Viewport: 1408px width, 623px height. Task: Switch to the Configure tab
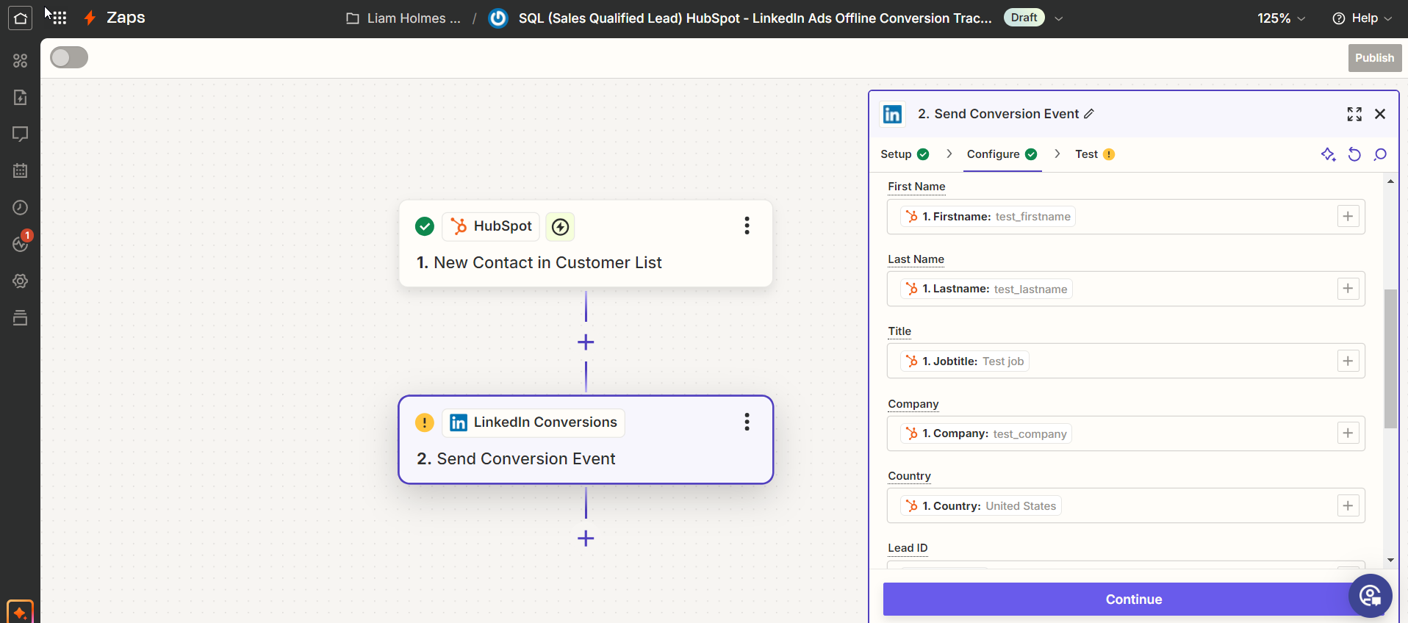[1002, 154]
